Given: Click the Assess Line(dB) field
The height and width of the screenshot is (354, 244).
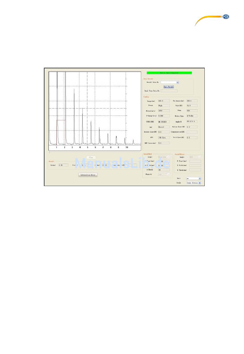Looking at the screenshot, I should click(164, 132).
